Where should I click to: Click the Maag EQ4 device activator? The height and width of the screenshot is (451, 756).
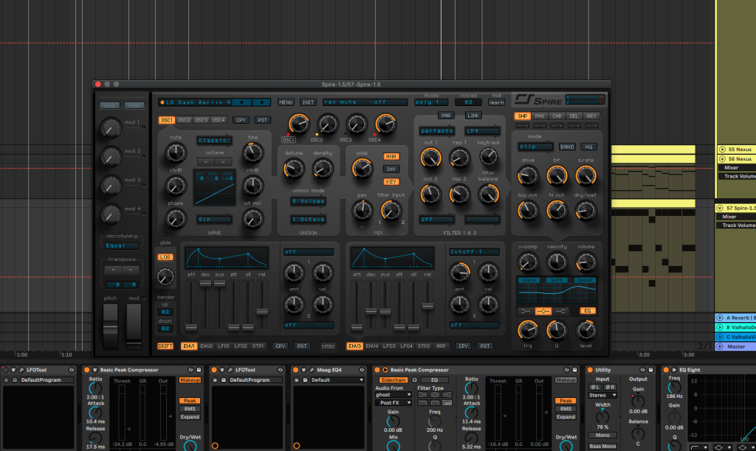(296, 369)
